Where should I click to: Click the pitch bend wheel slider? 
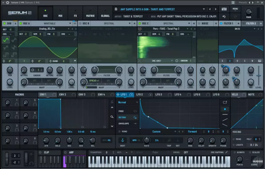[7, 159]
